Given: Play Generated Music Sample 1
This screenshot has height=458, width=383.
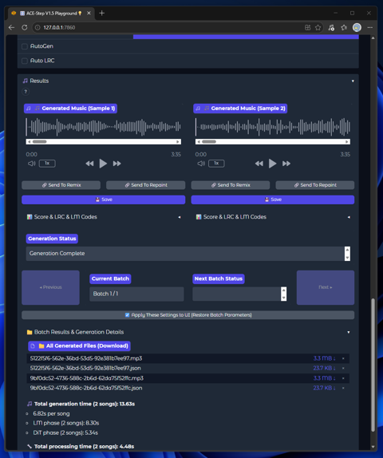Looking at the screenshot, I should click(x=103, y=164).
